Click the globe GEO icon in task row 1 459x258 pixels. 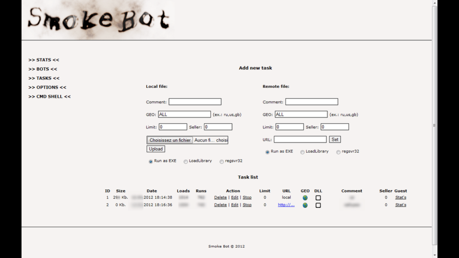tap(305, 198)
